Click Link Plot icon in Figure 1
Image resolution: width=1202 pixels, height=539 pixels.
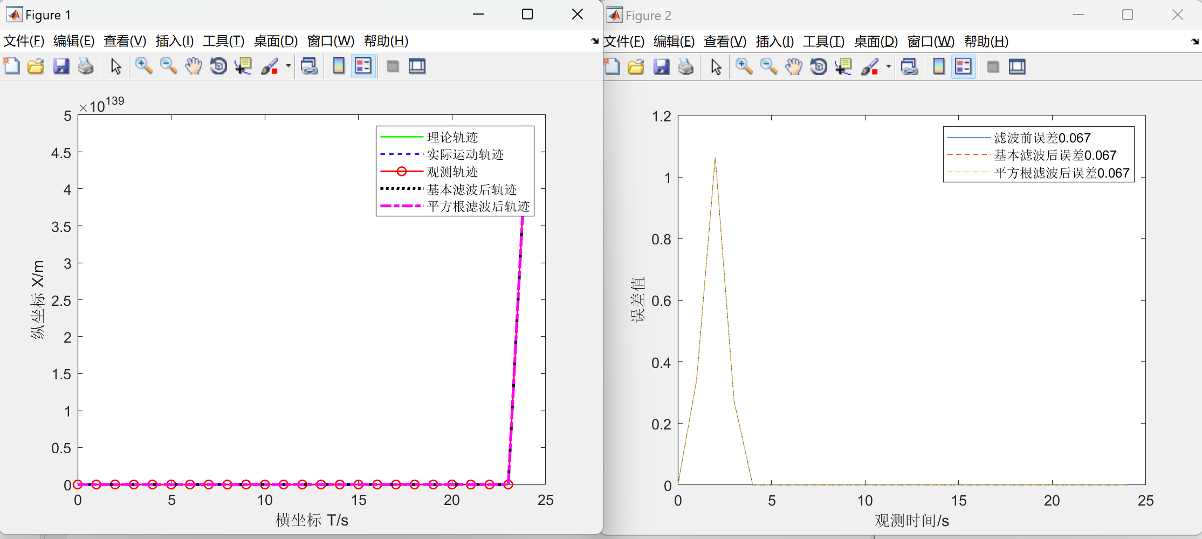(x=309, y=66)
